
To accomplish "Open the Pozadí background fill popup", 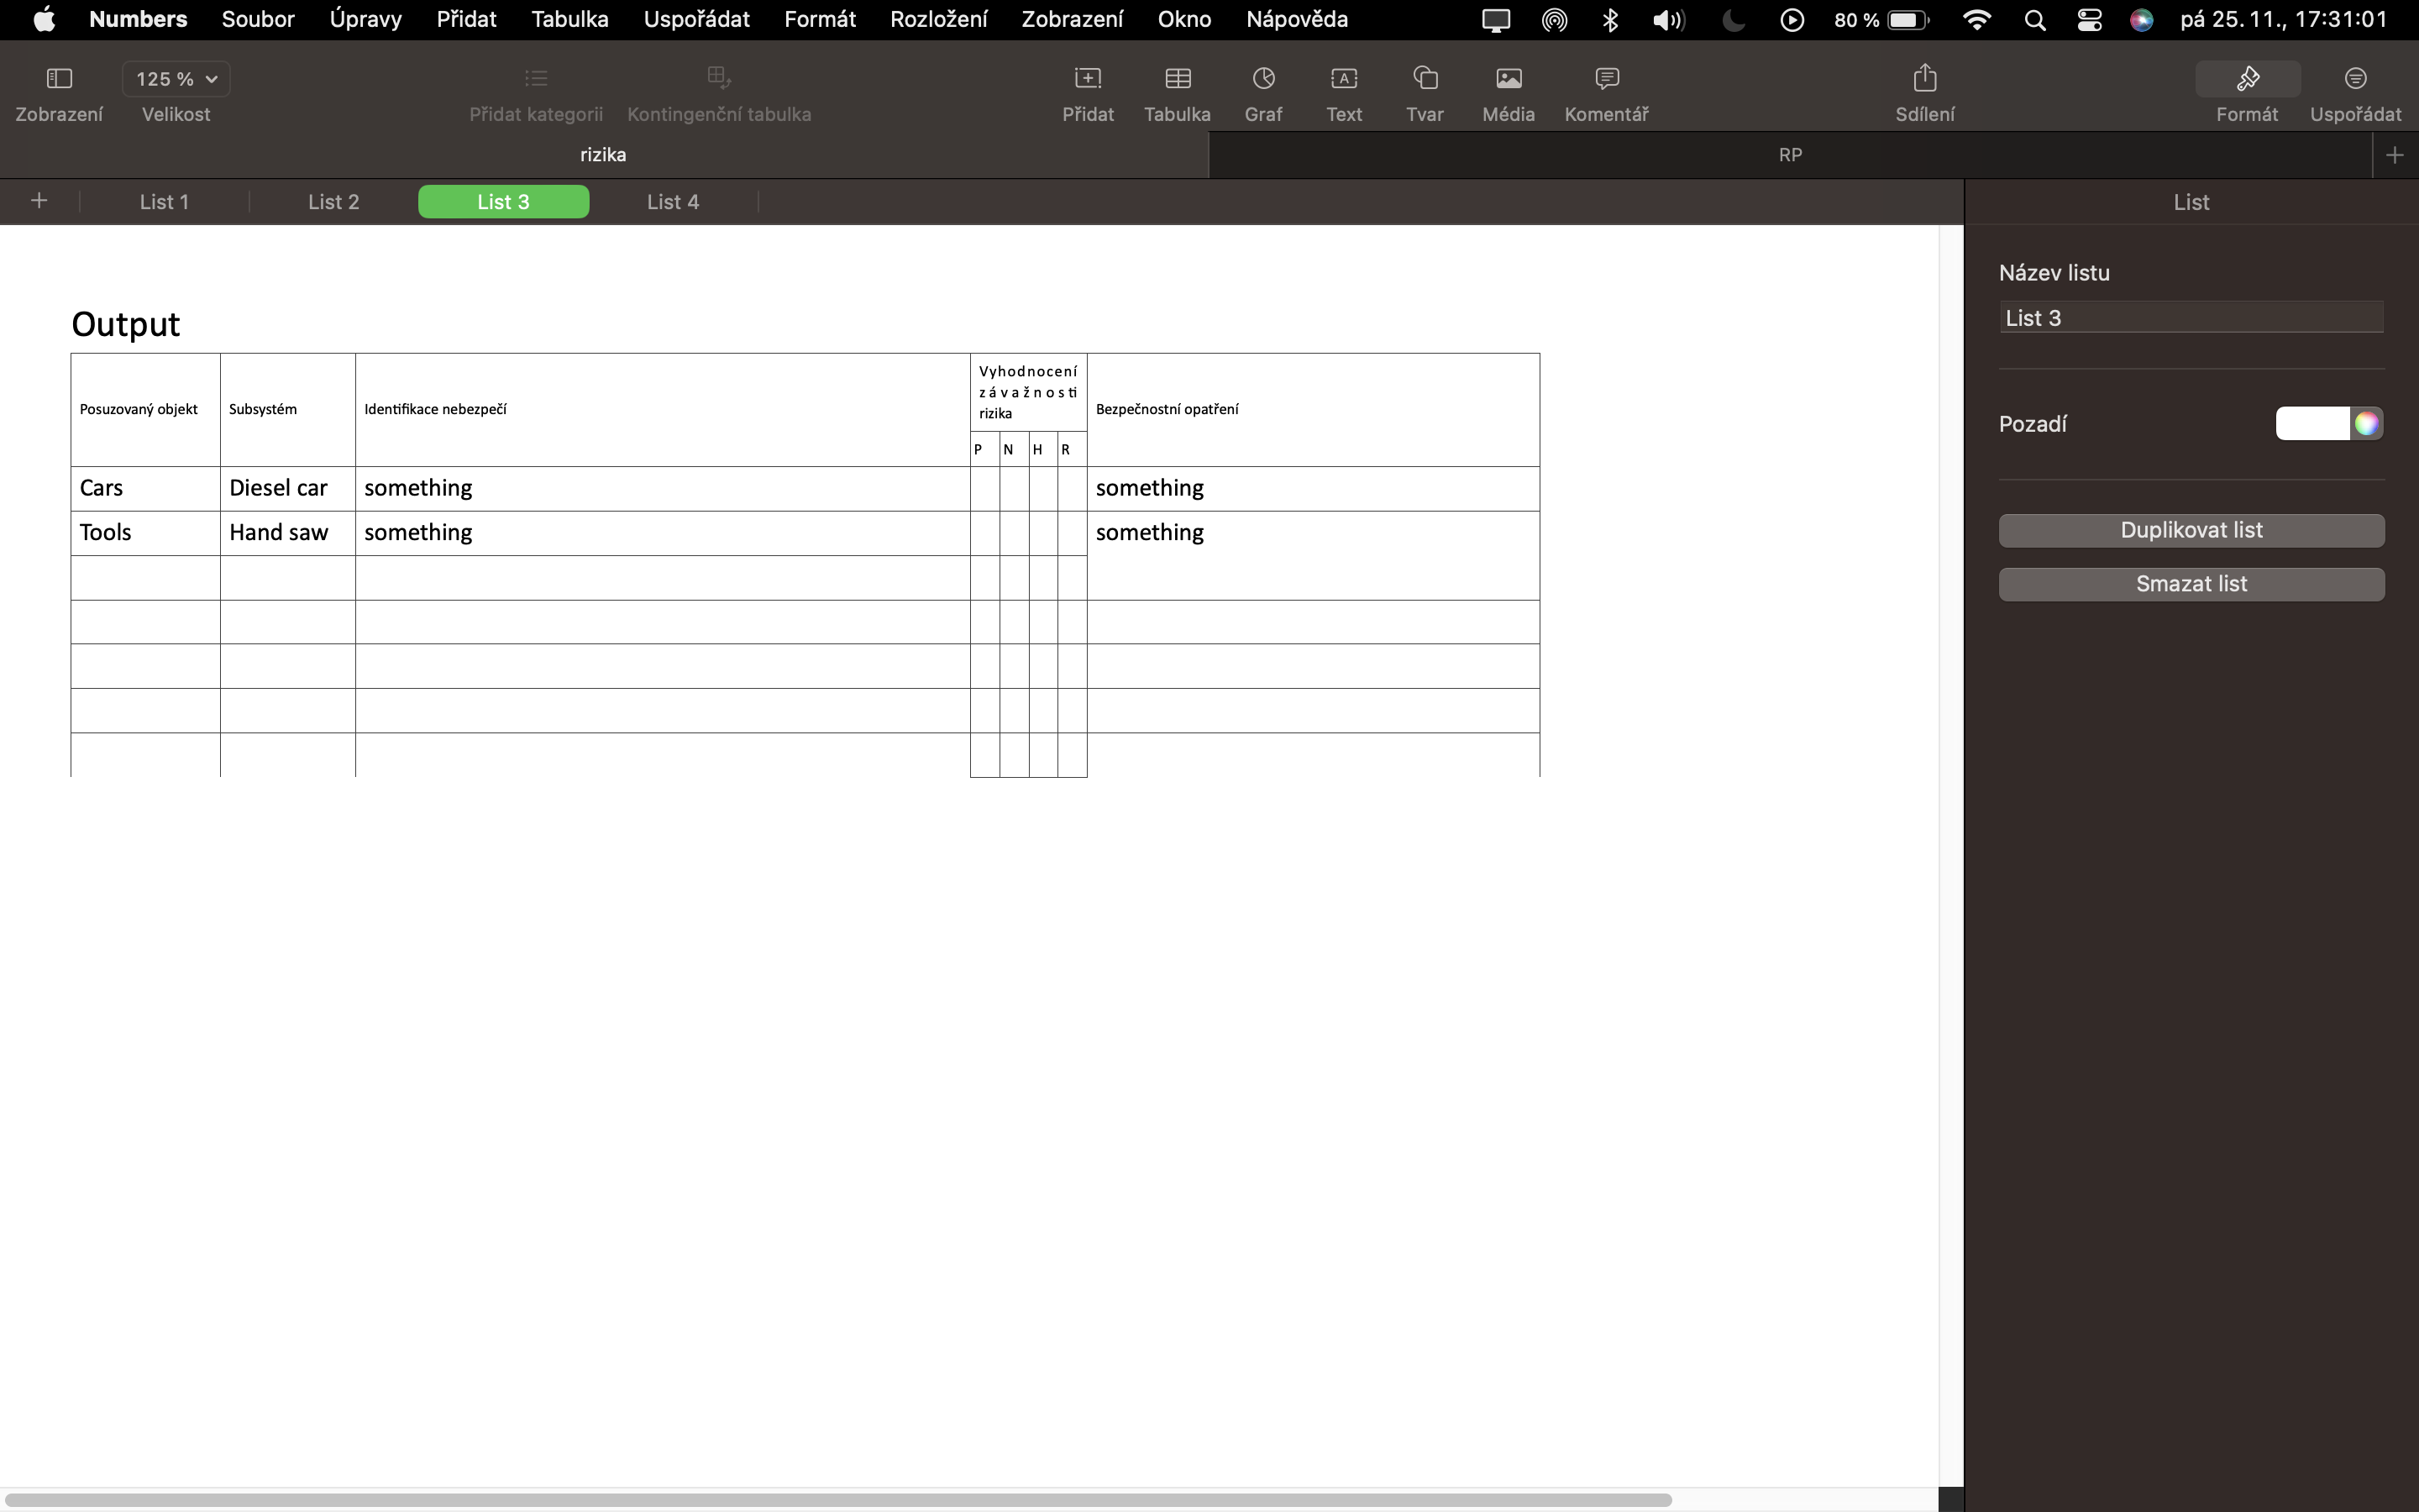I will [x=2312, y=424].
